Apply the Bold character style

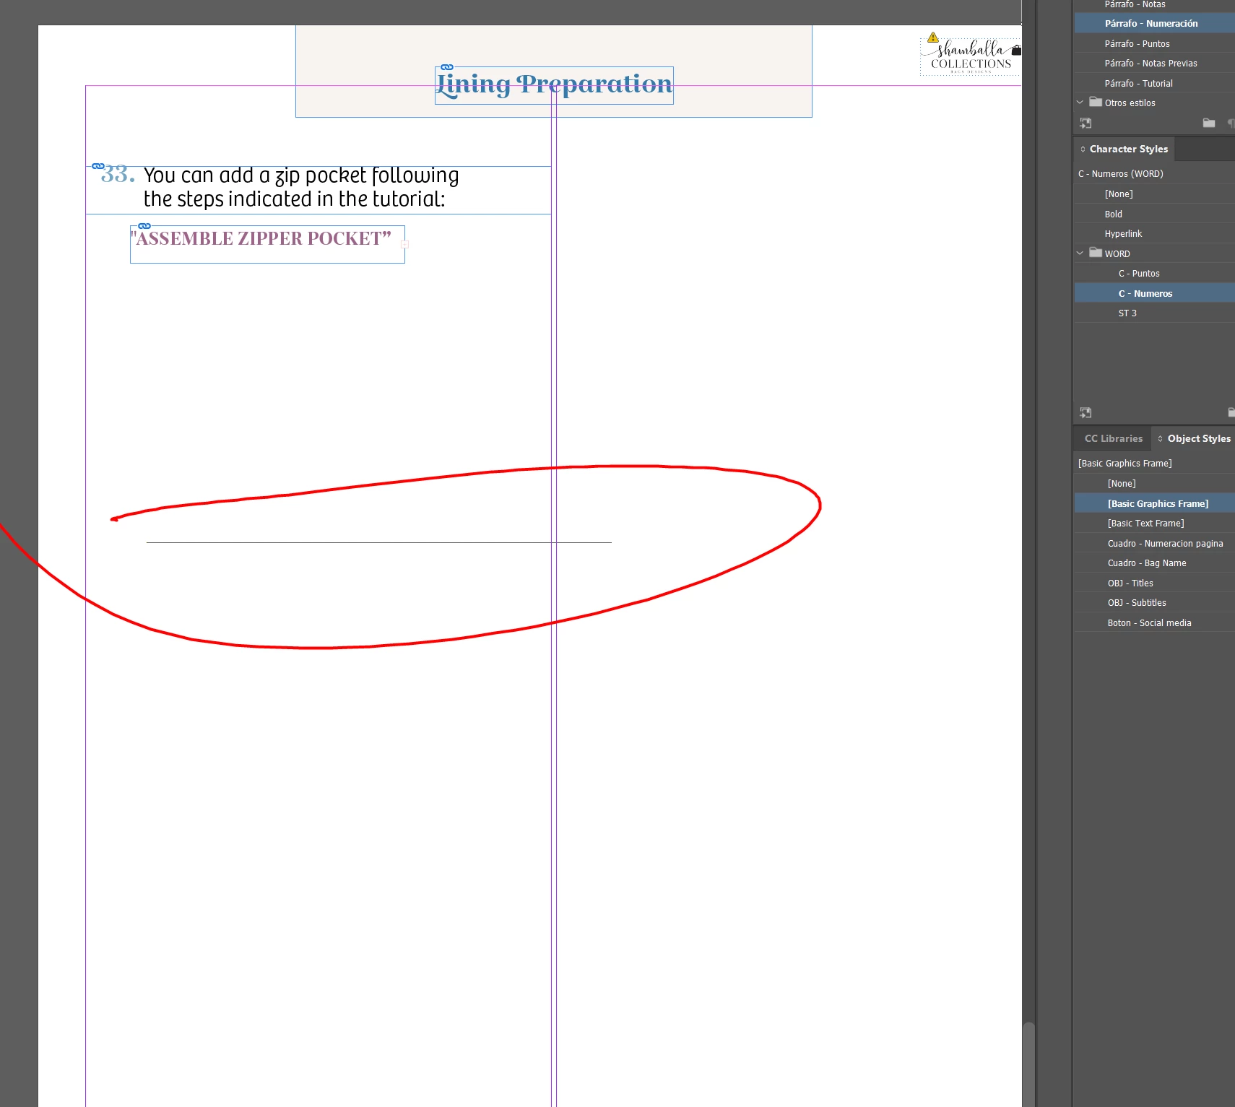[x=1154, y=214]
